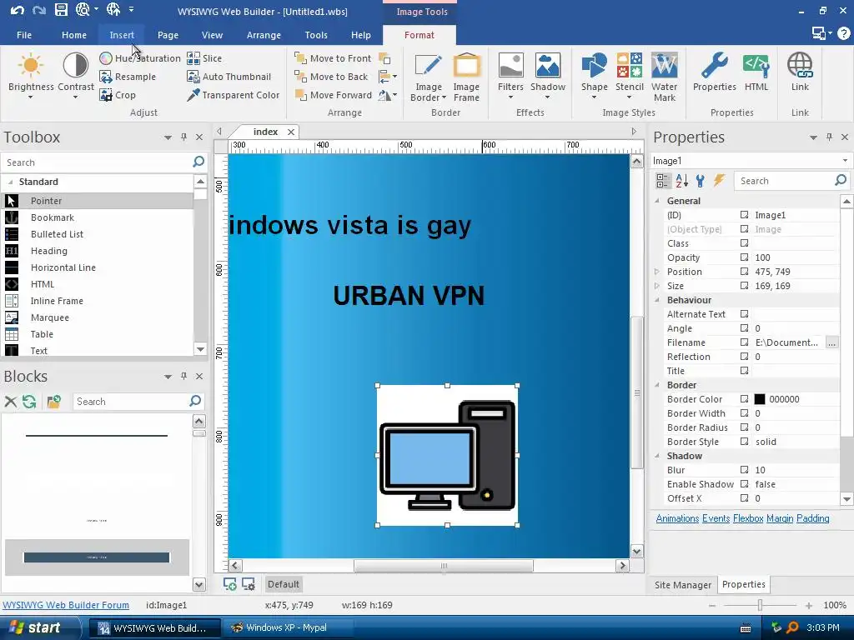Switch to the Site Manager tab
Viewport: 854px width, 640px height.
(x=682, y=584)
